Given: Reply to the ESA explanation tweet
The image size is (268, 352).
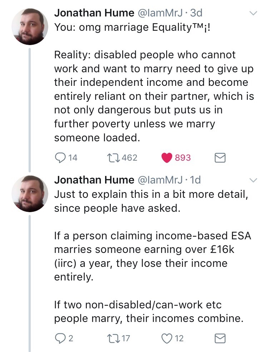Looking at the screenshot, I should pos(59,338).
